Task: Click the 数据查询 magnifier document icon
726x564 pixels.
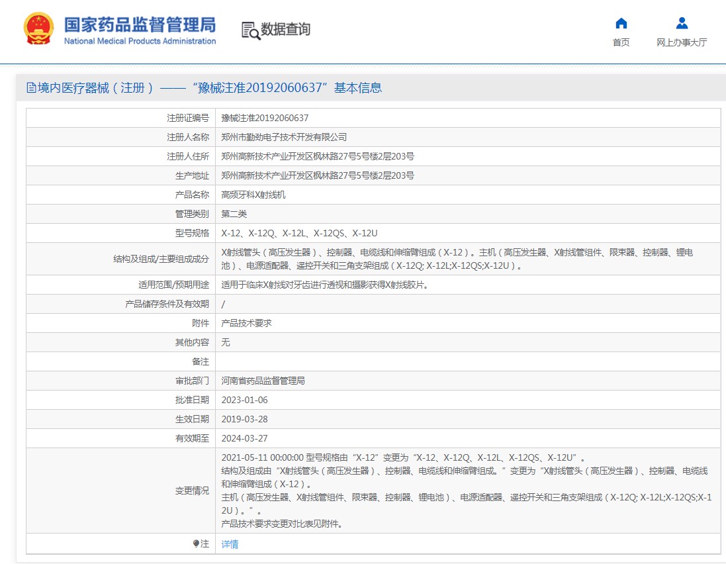Action: tap(251, 30)
